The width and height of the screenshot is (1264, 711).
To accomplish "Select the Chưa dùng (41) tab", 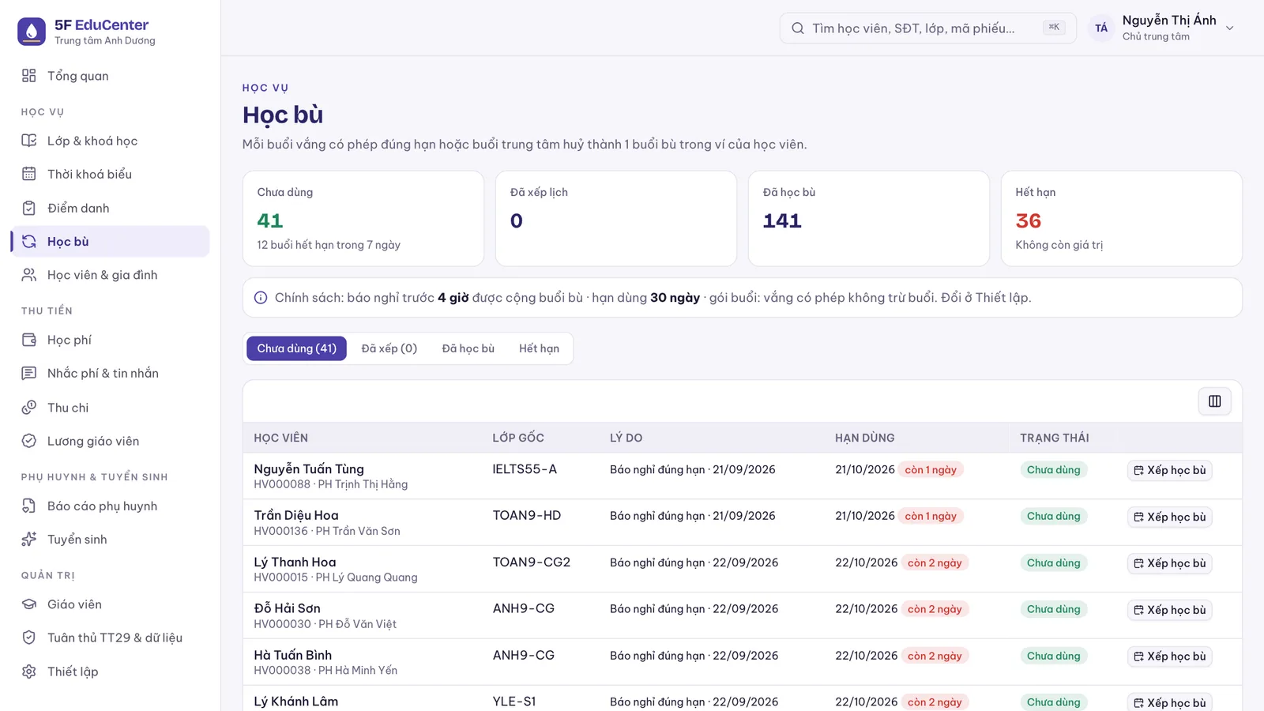I will pos(296,348).
